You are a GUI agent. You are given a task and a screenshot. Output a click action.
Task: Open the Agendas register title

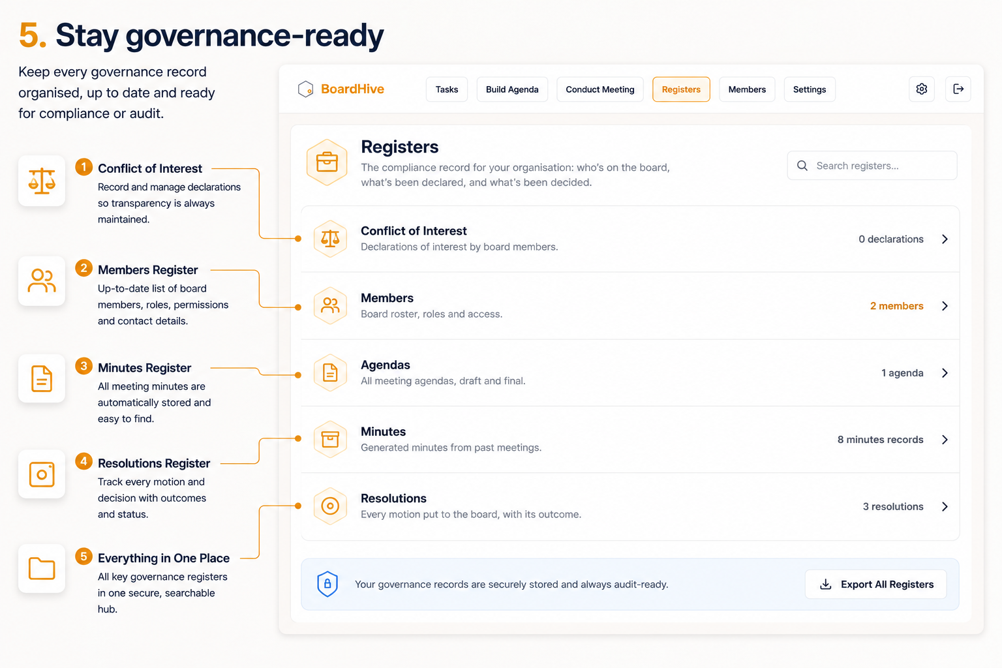(386, 365)
